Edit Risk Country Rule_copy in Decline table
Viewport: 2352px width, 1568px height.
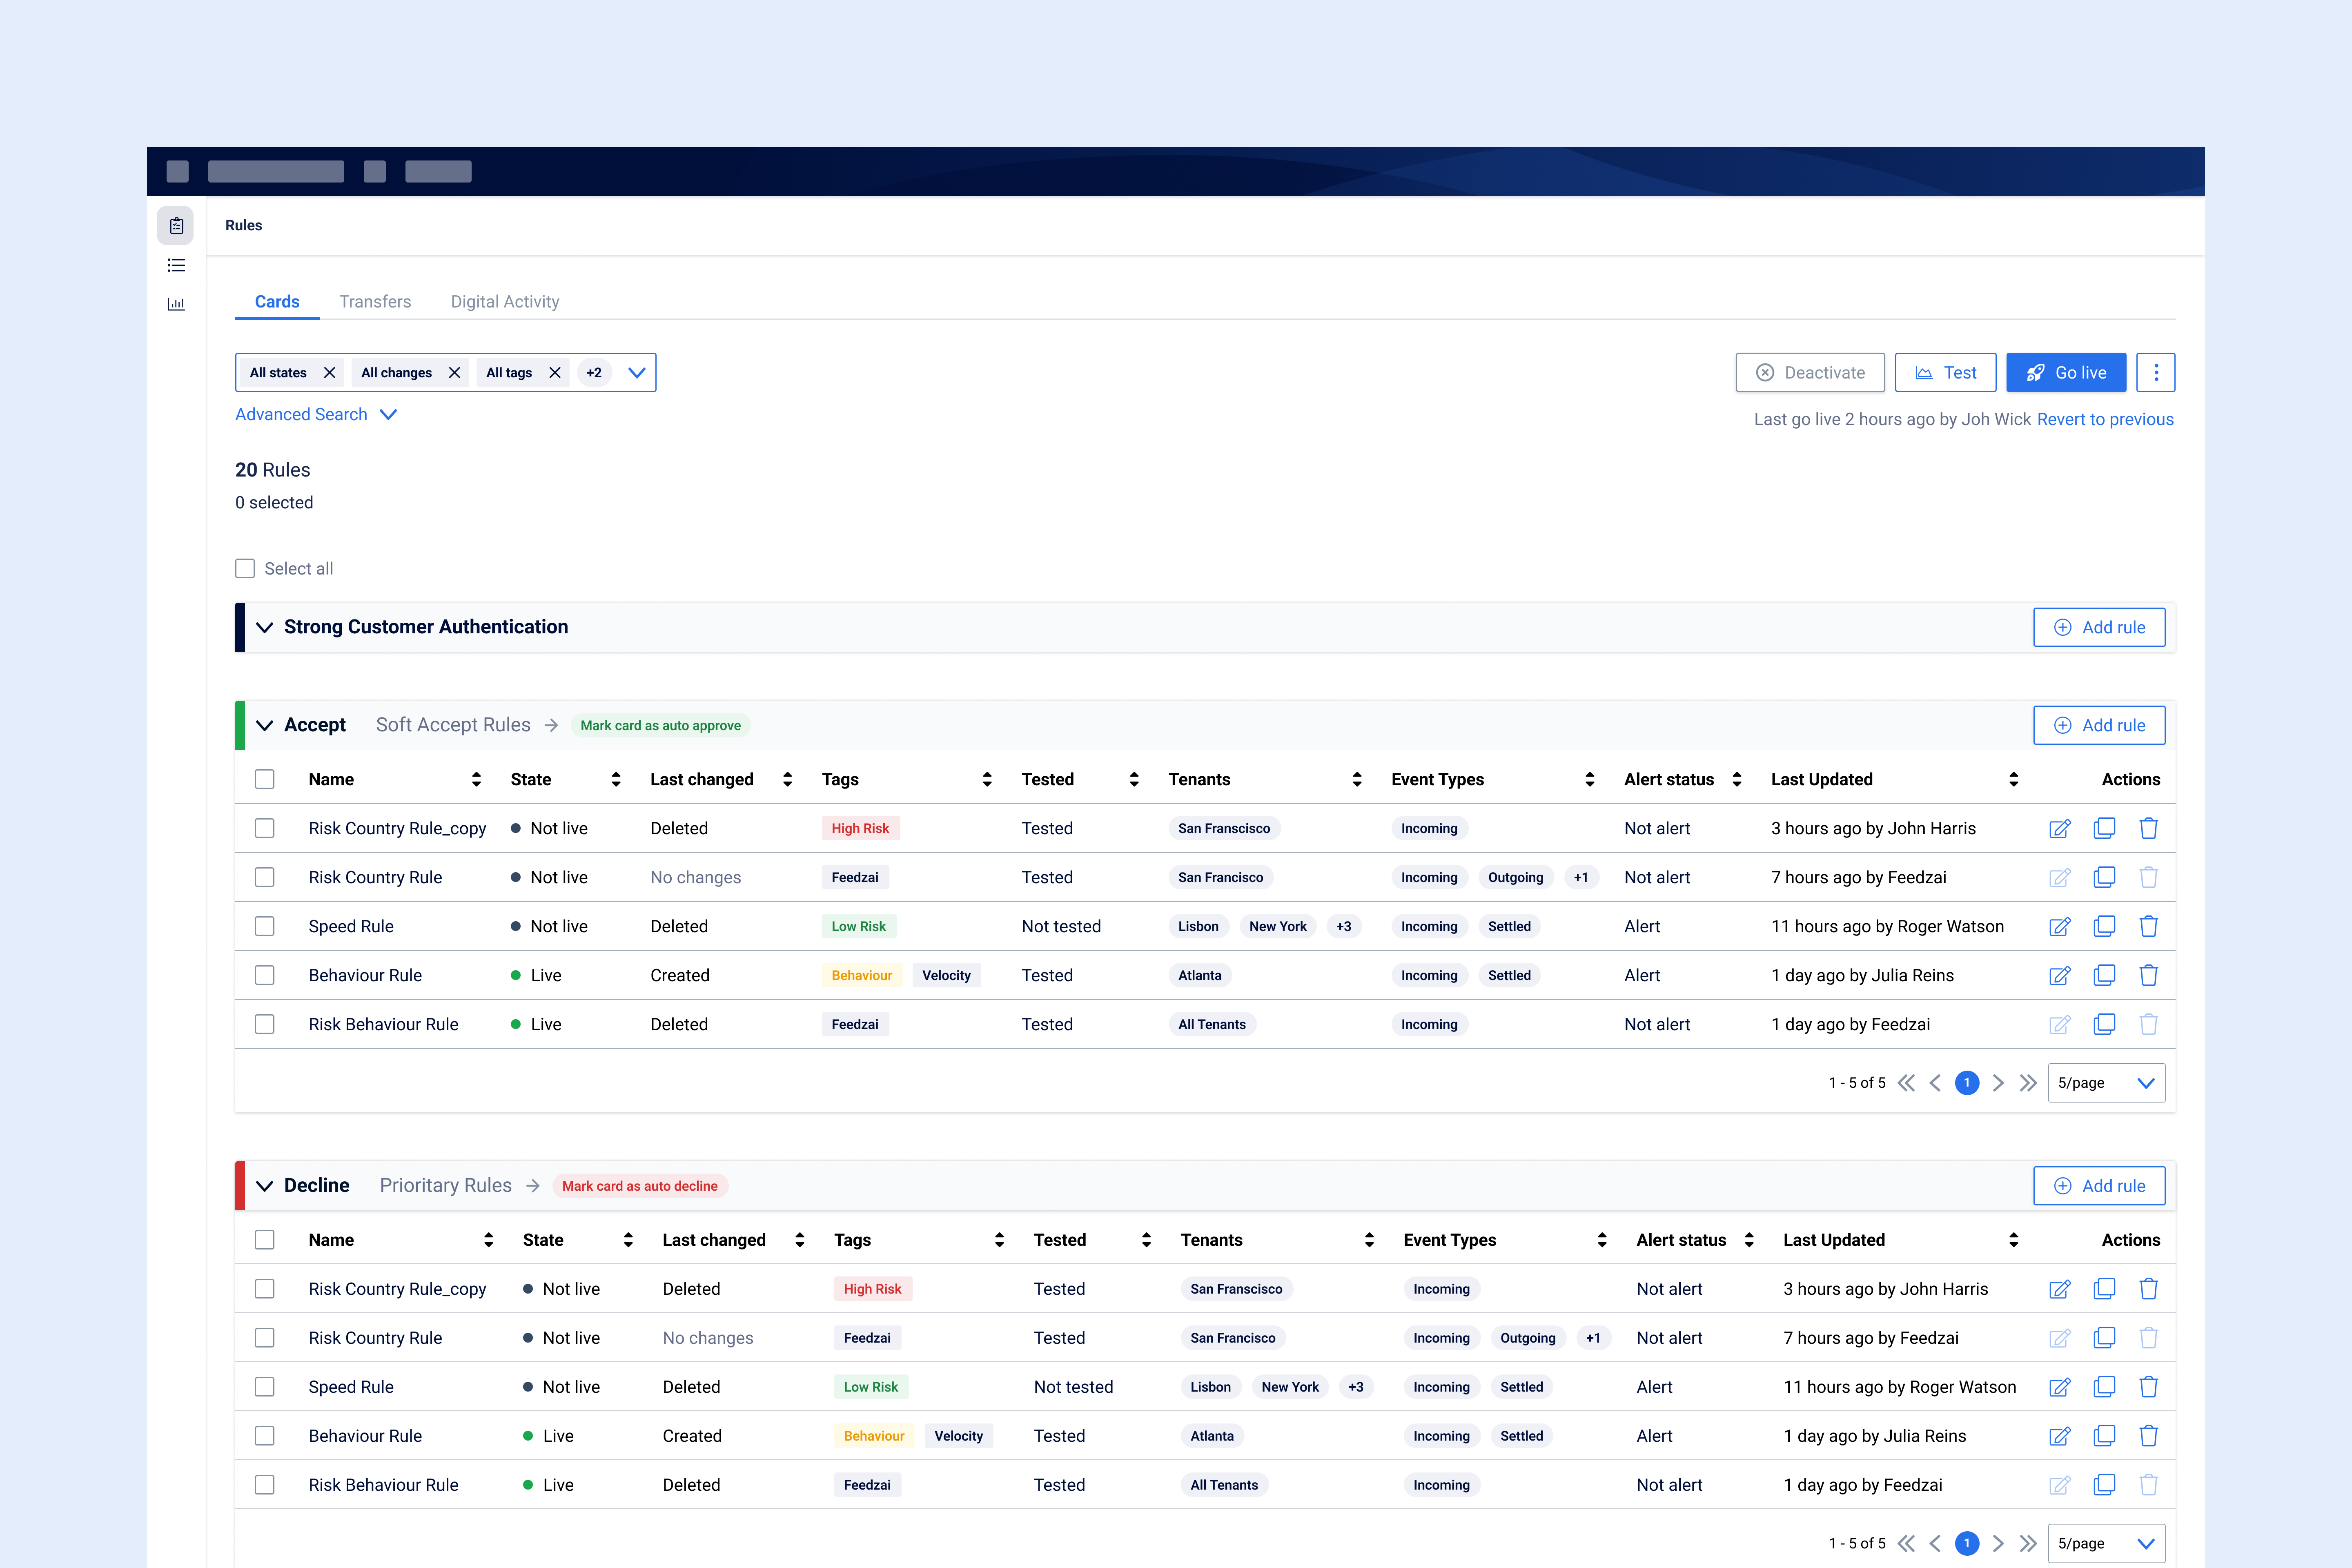pyautogui.click(x=2060, y=1289)
